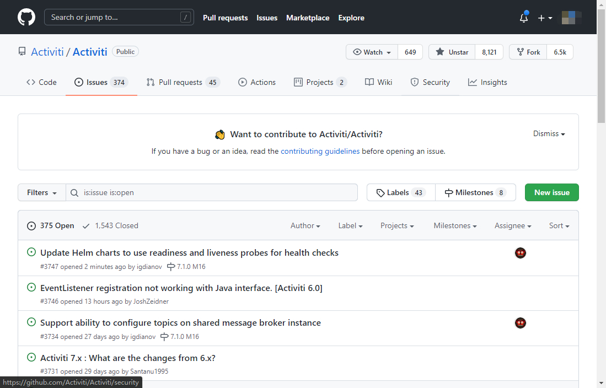Show the 375 Open issues
Viewport: 606px width, 388px height.
point(50,225)
